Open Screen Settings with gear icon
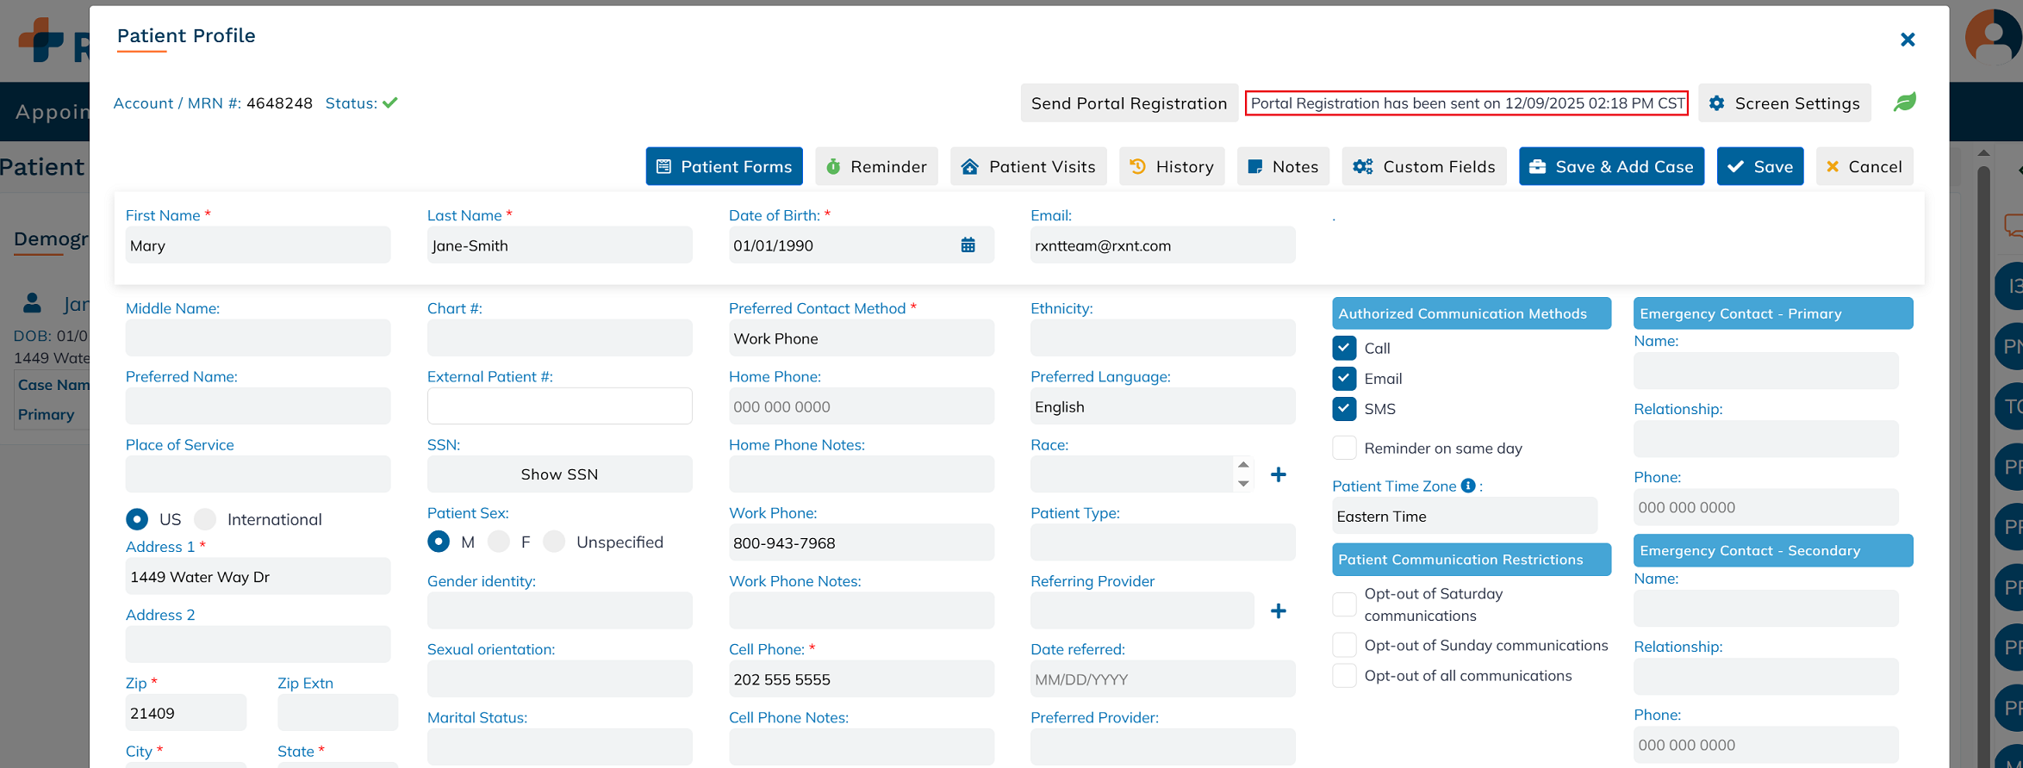The width and height of the screenshot is (2023, 768). click(x=1784, y=103)
